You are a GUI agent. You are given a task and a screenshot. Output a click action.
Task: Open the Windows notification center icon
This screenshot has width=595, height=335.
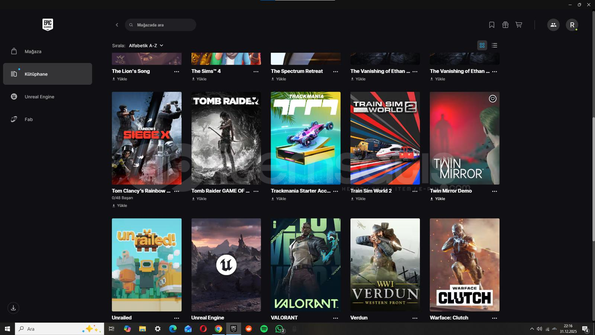(x=585, y=329)
